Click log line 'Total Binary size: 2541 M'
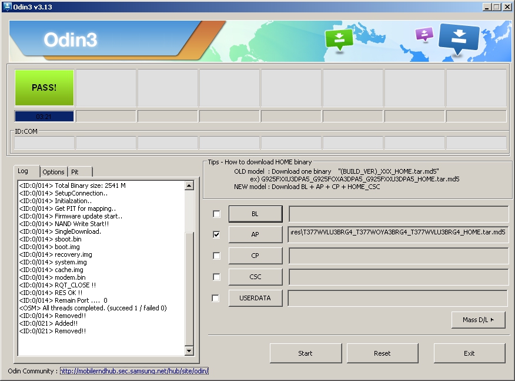Viewport: 515px width, 381px height. [x=72, y=185]
